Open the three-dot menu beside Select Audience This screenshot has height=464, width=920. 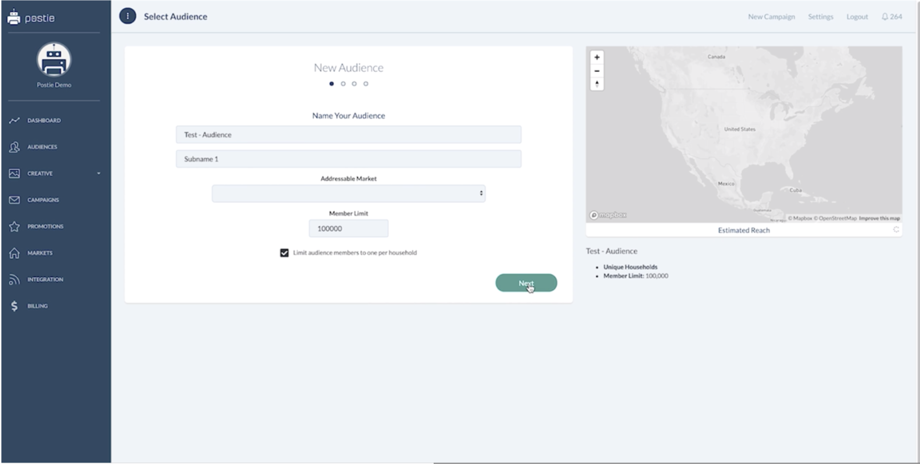[127, 17]
